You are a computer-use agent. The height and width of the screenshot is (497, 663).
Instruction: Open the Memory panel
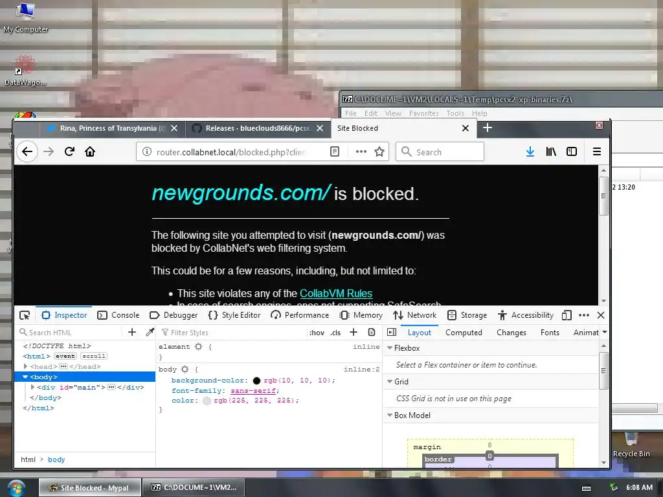click(361, 315)
